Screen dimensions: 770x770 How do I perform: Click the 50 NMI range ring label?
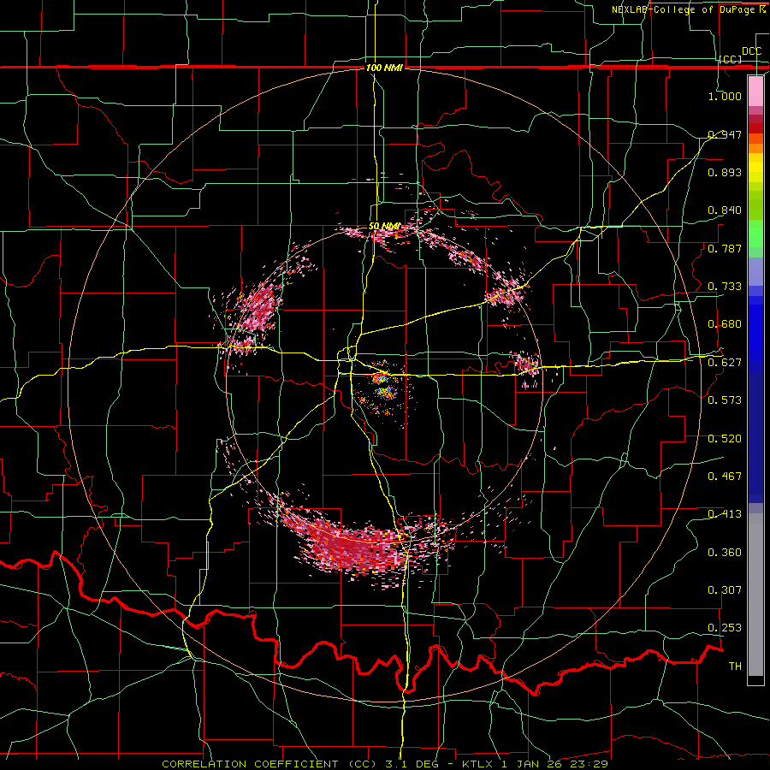(x=384, y=227)
